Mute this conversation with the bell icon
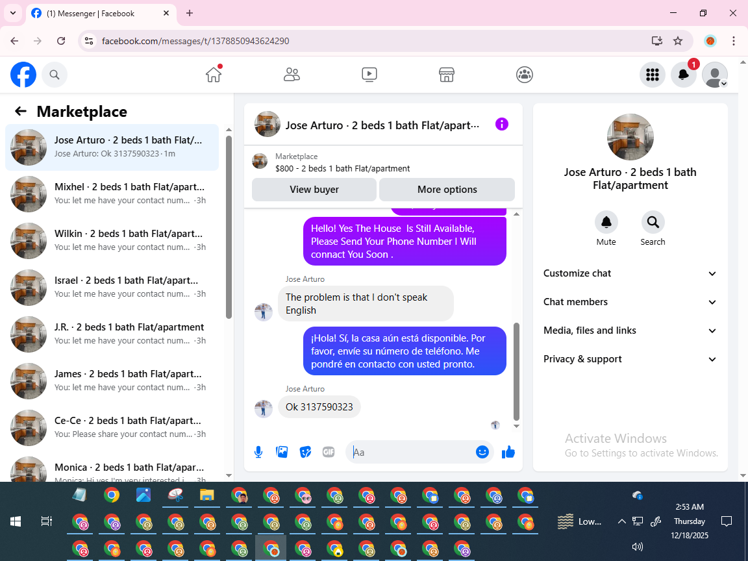748x561 pixels. tap(606, 222)
